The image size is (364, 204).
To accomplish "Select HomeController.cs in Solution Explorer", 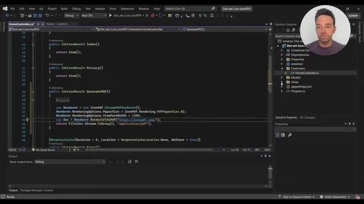I will pyautogui.click(x=307, y=73).
